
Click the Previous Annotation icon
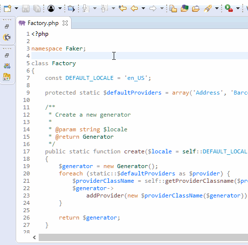104,8
